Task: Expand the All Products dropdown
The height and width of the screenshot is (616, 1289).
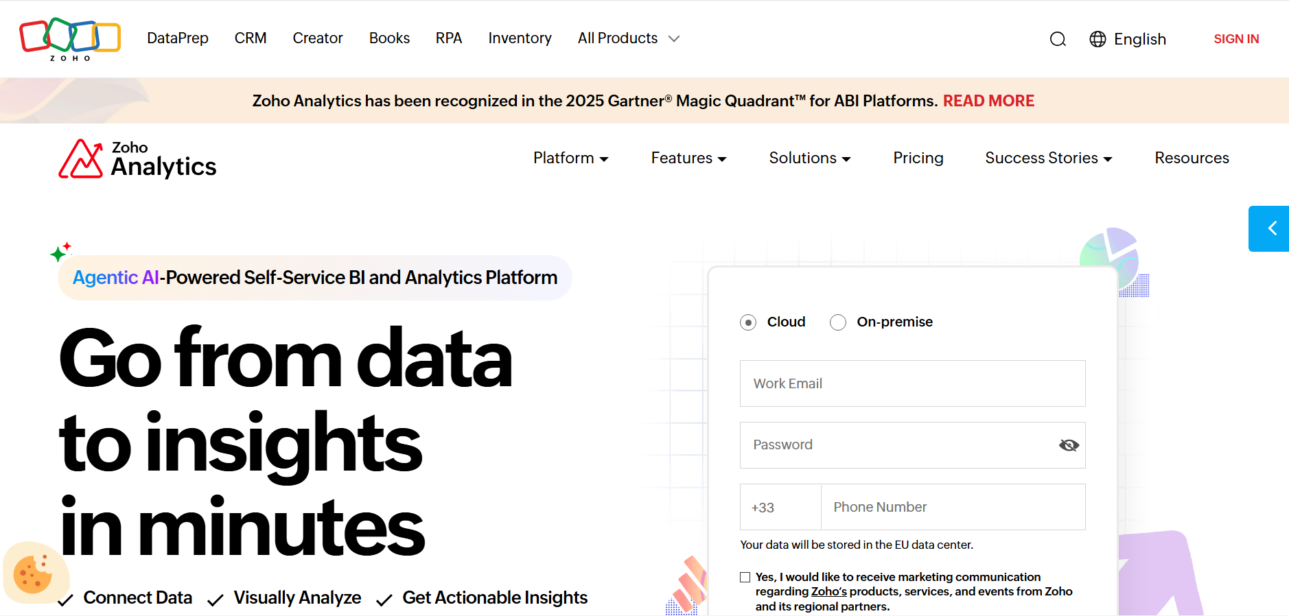Action: (x=629, y=38)
